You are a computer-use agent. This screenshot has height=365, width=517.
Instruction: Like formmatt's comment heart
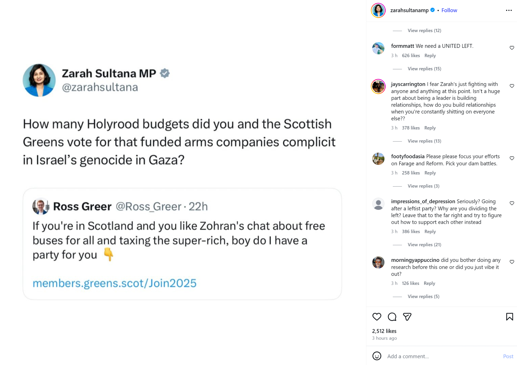click(512, 48)
